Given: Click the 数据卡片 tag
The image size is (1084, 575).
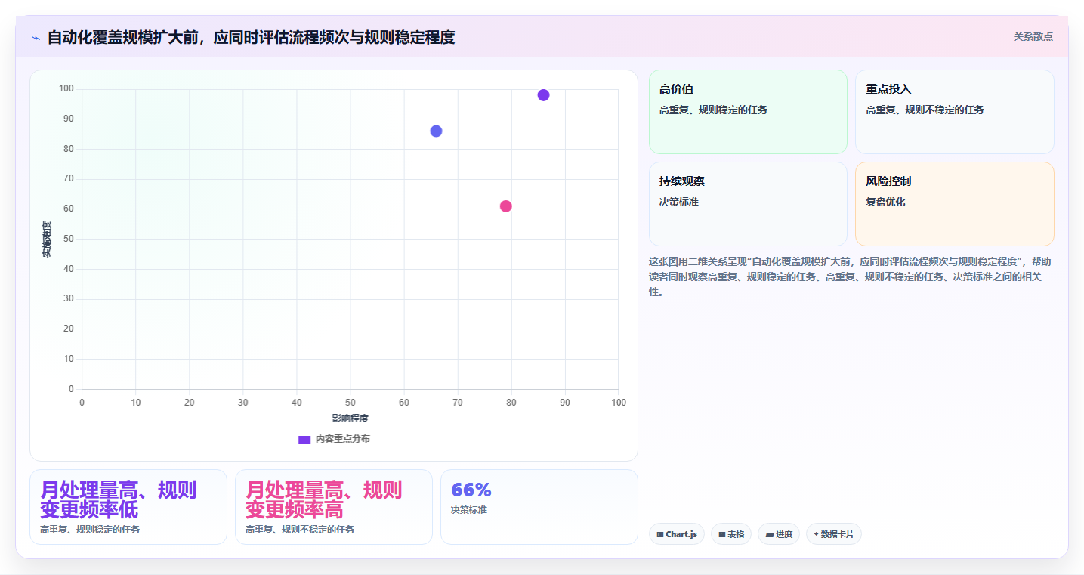Looking at the screenshot, I should pos(833,534).
